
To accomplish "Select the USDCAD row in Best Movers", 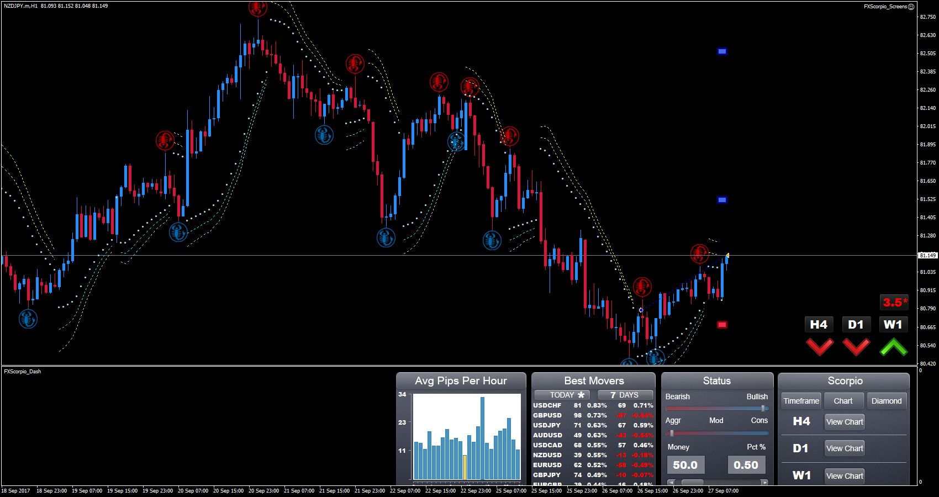I will tap(593, 445).
